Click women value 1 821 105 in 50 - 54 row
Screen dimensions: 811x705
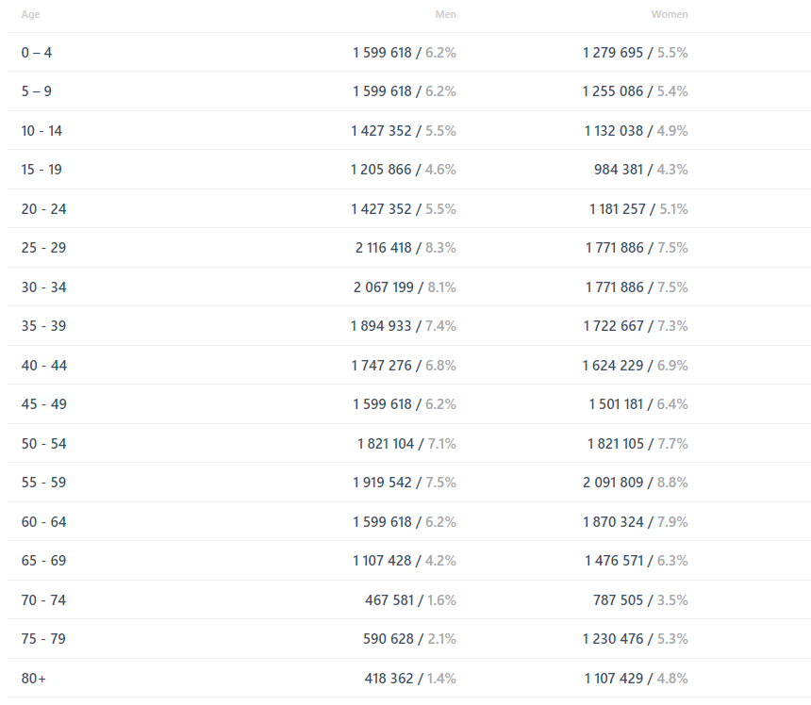(x=616, y=444)
